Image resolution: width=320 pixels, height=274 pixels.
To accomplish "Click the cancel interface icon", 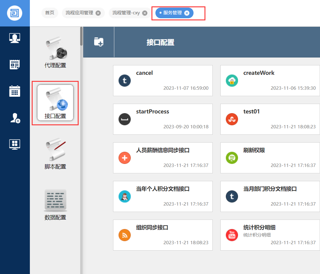I will (124, 81).
